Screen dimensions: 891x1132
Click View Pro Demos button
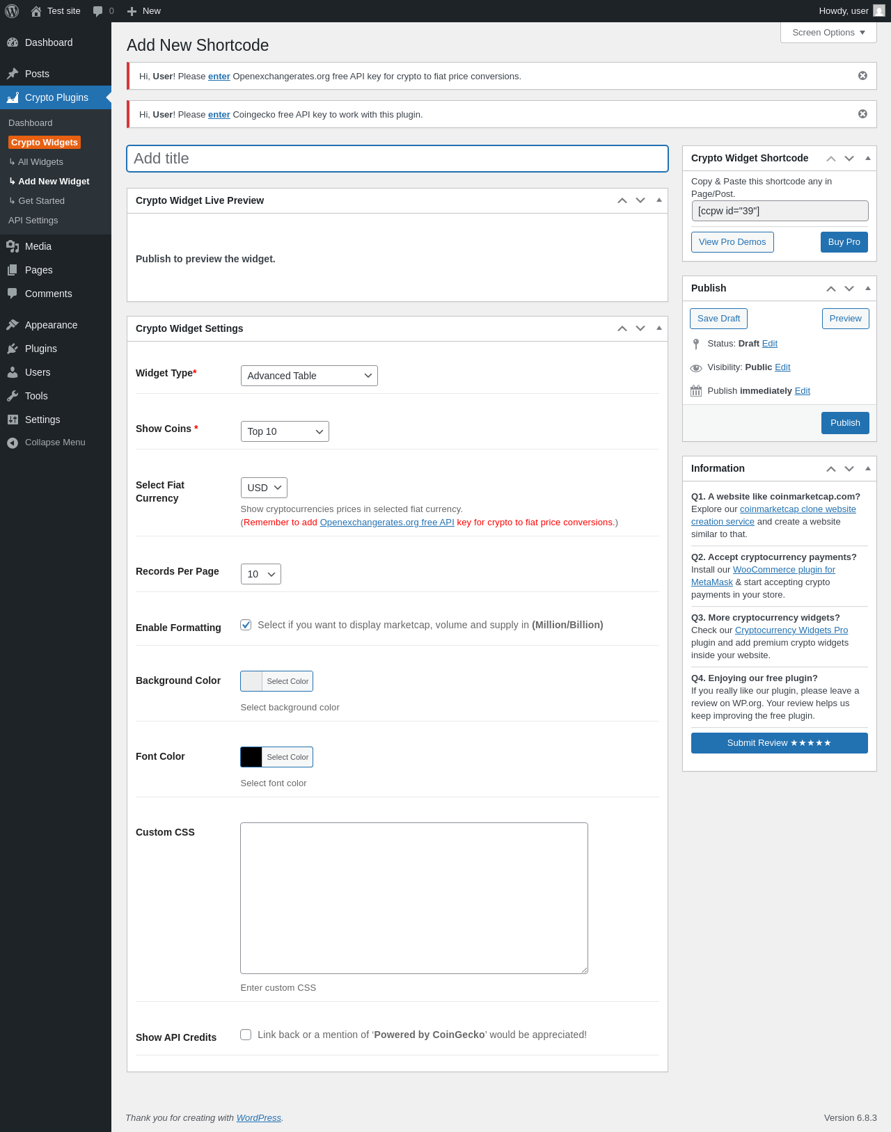point(732,242)
